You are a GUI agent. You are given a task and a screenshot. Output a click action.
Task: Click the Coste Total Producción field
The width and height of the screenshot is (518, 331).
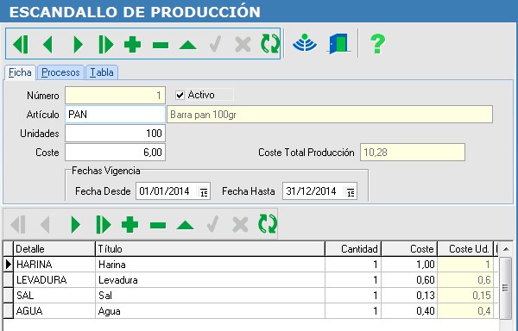point(413,153)
